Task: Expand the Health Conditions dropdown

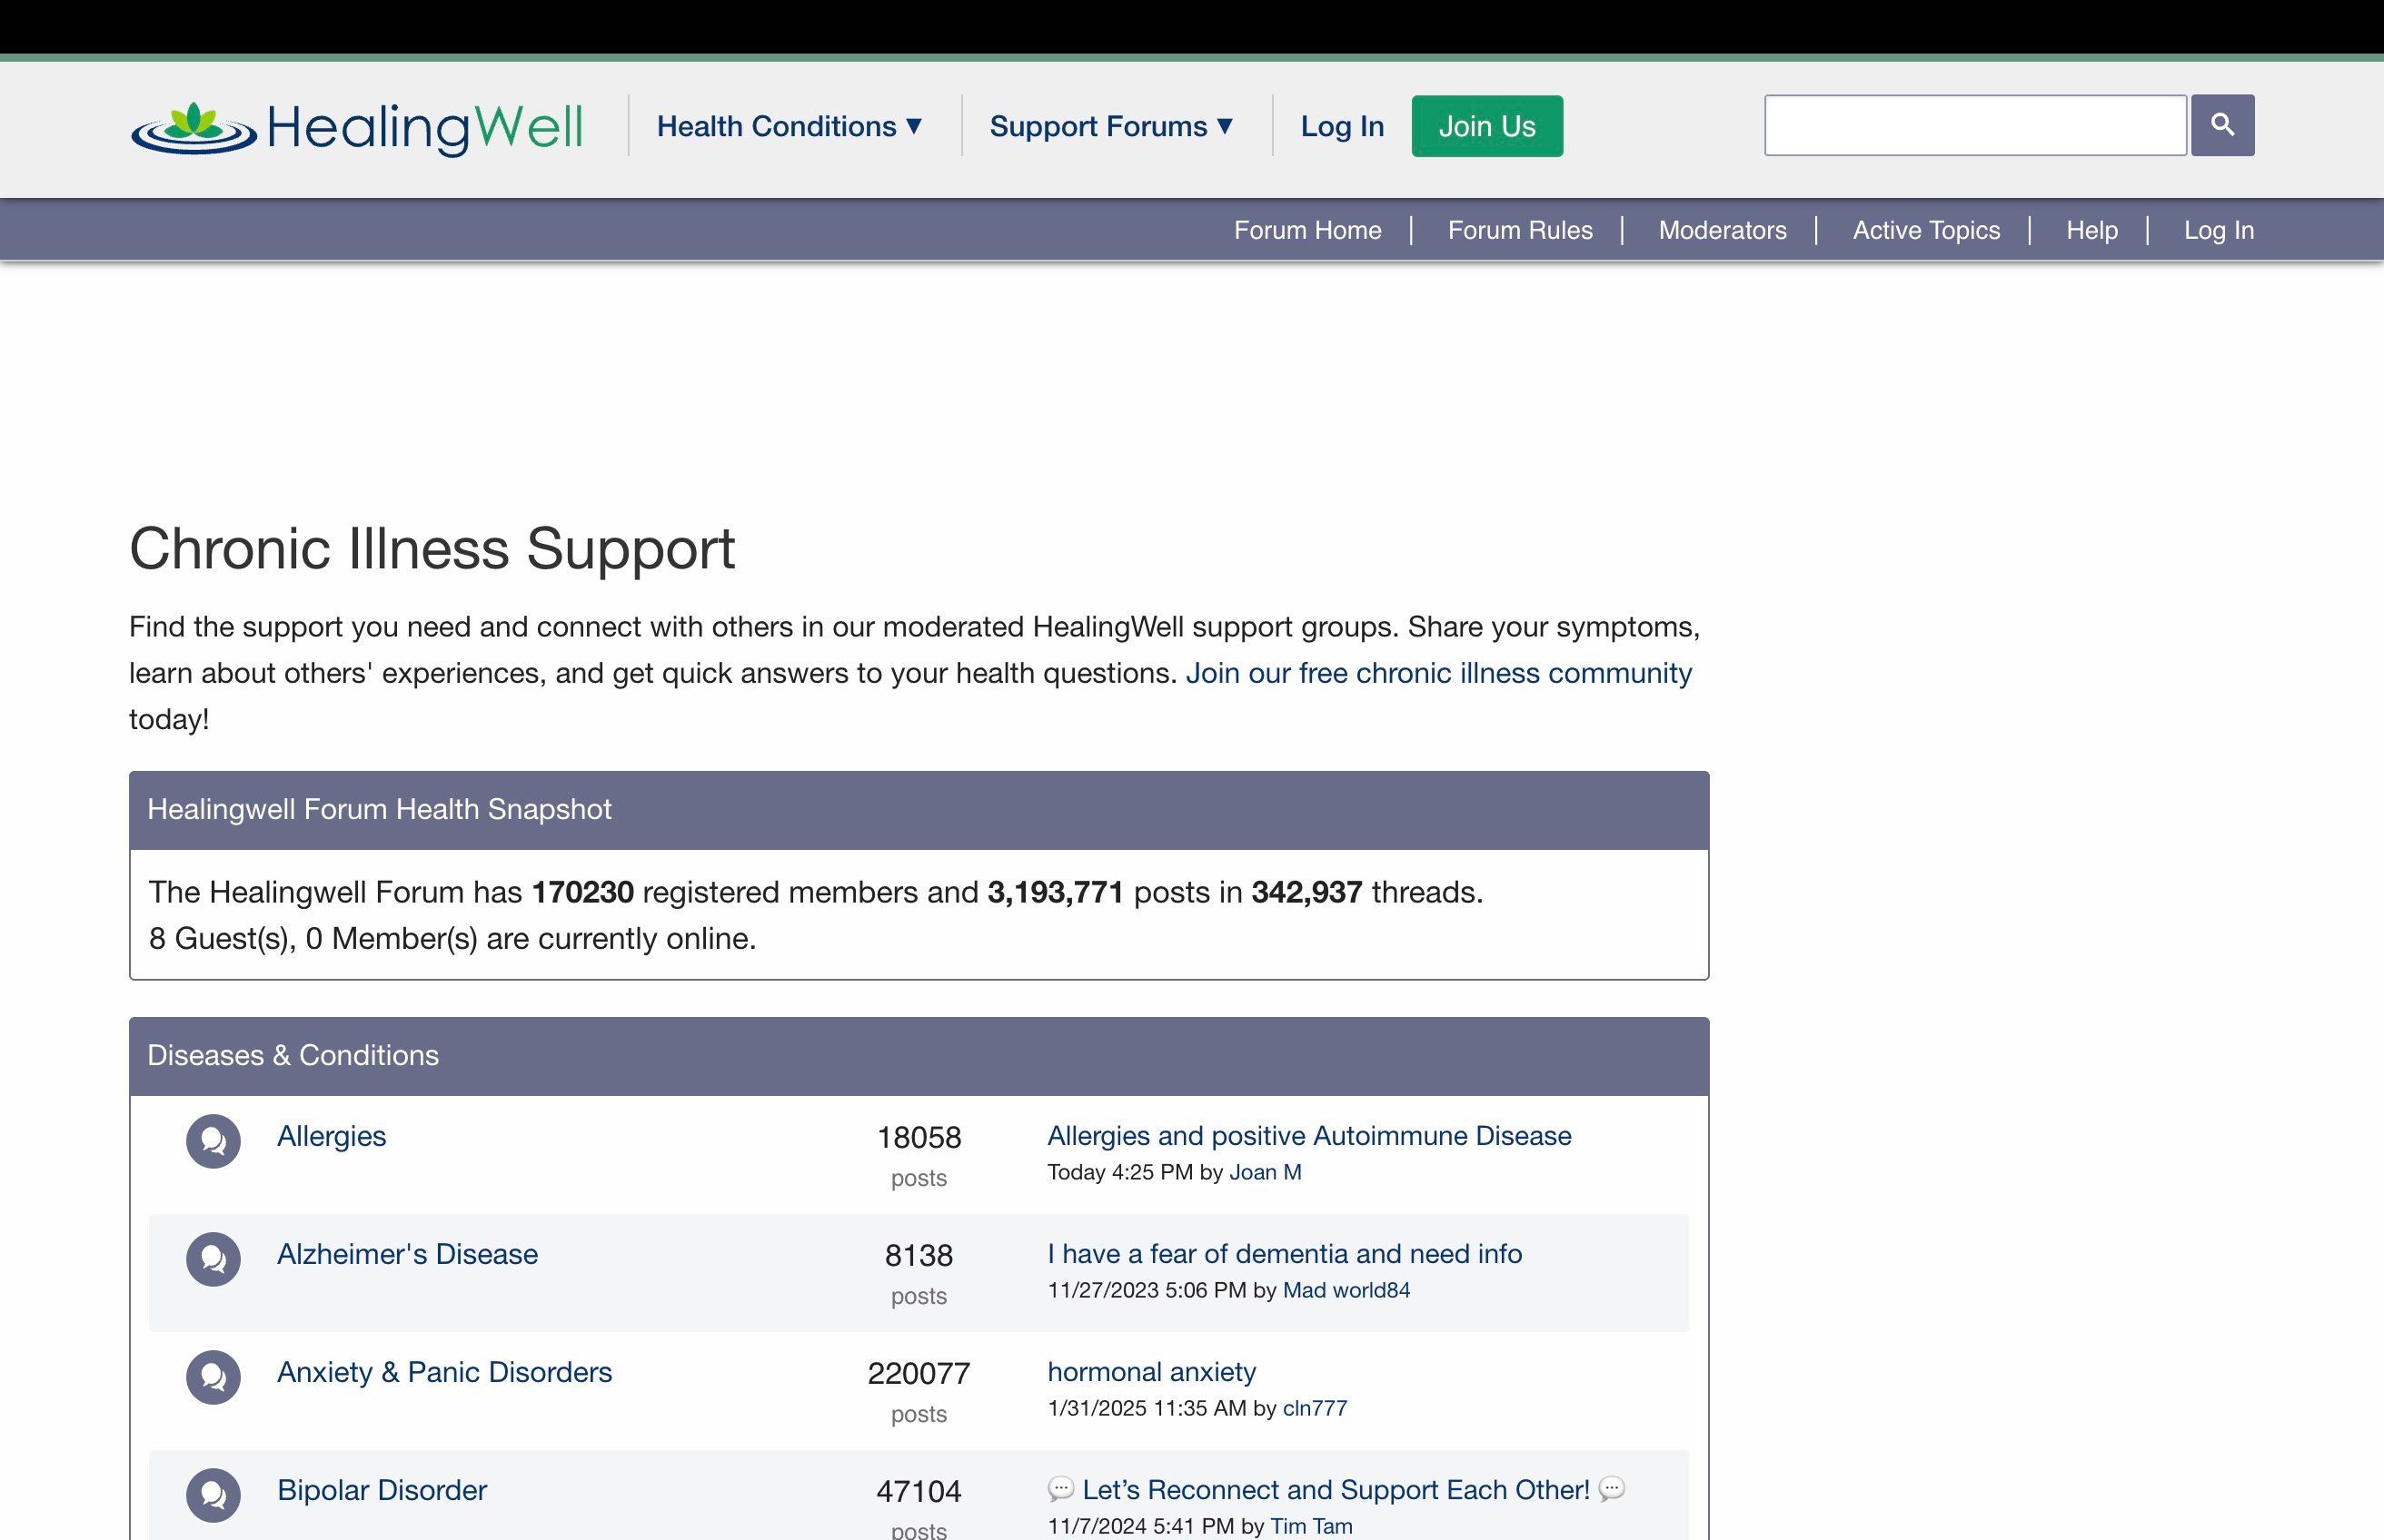Action: pyautogui.click(x=790, y=126)
